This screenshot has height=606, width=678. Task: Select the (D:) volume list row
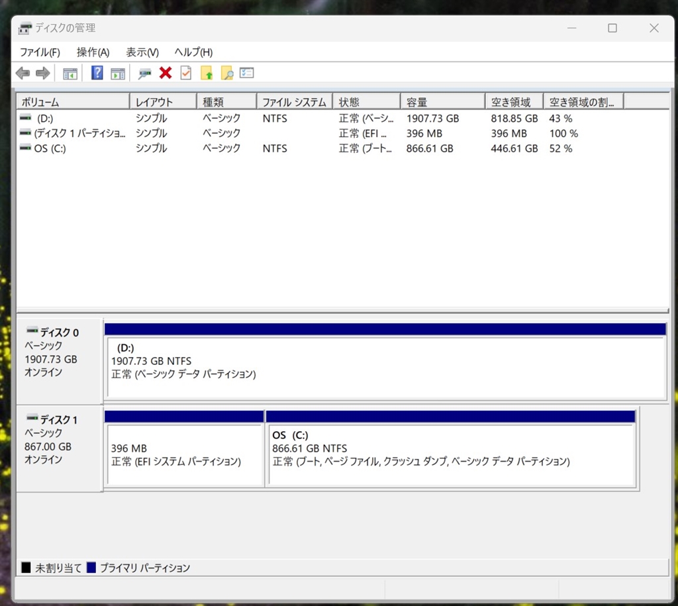pyautogui.click(x=45, y=119)
